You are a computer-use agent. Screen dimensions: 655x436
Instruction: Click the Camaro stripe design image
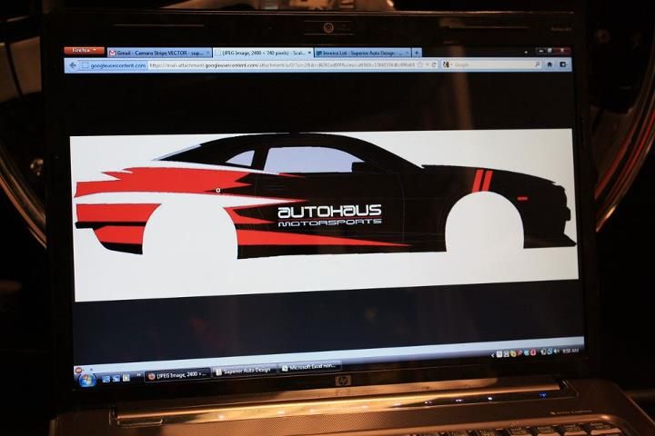point(325,215)
